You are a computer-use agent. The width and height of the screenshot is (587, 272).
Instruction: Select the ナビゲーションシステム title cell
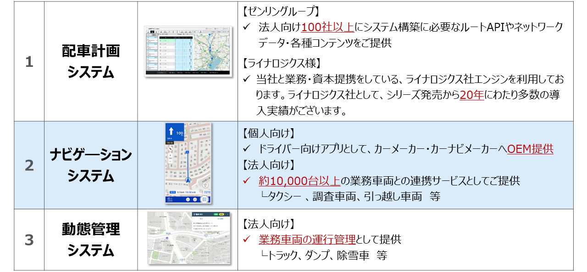point(91,165)
